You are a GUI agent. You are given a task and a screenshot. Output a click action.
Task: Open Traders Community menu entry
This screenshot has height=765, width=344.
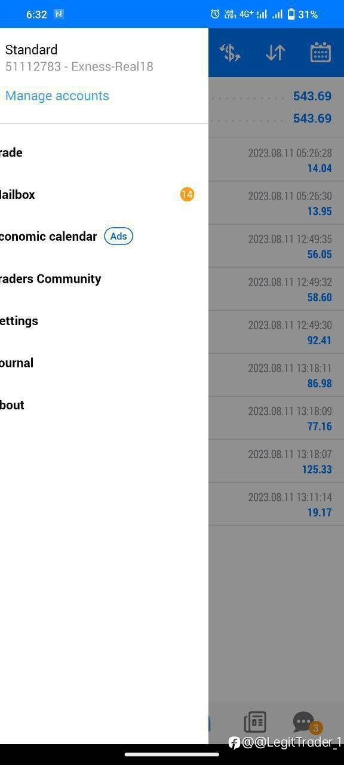[104, 279]
